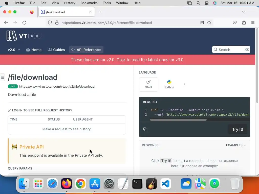Open Control Center in menu bar
The height and width of the screenshot is (194, 259).
pyautogui.click(x=206, y=3)
